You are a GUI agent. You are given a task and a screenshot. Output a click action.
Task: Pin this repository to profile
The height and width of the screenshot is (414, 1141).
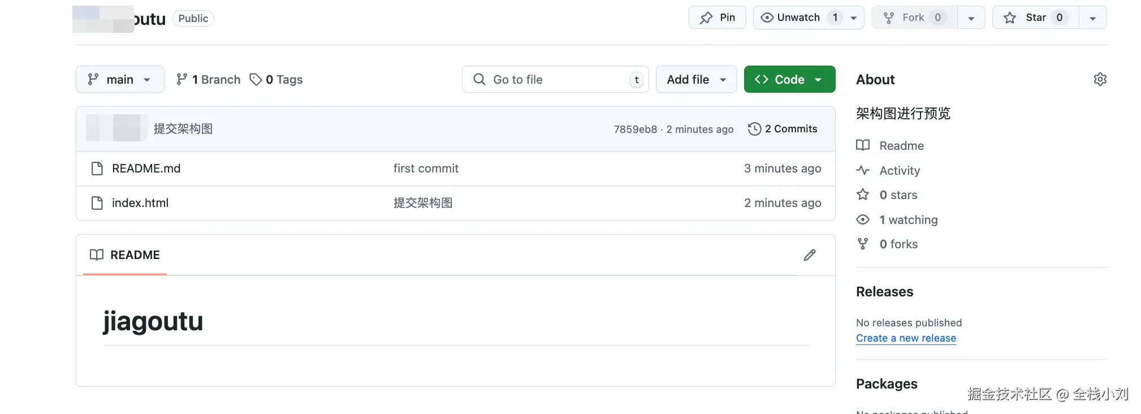point(718,18)
